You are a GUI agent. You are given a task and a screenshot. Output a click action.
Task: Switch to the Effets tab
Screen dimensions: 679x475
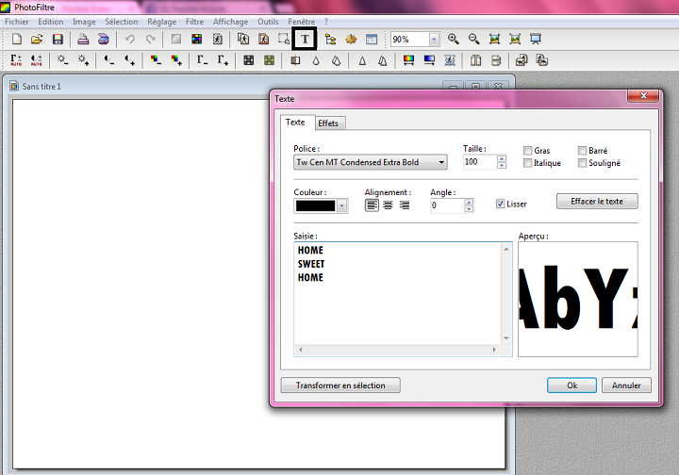pos(328,123)
